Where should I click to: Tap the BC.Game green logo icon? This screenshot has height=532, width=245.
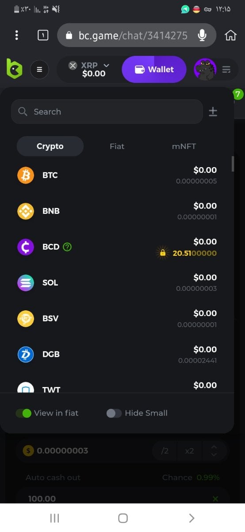pyautogui.click(x=14, y=69)
